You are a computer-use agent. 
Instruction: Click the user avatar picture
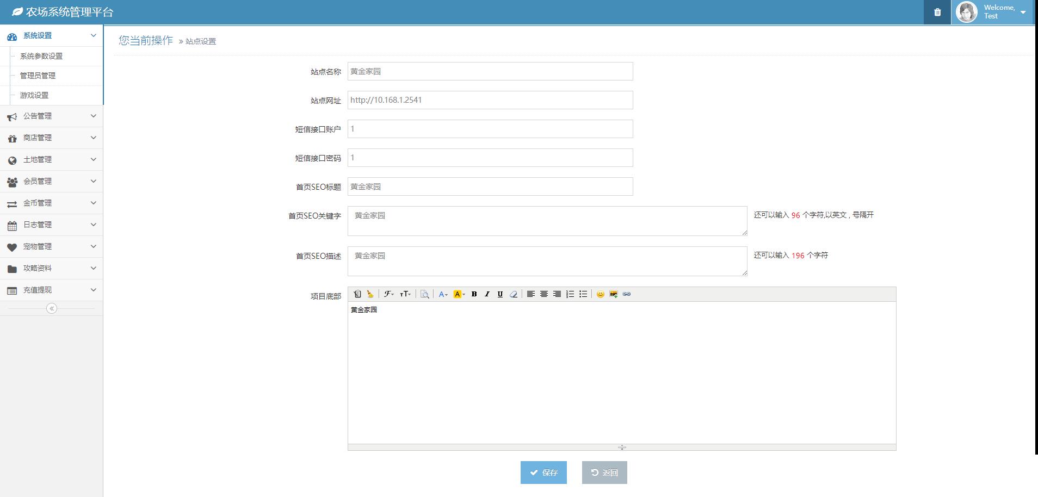(967, 12)
